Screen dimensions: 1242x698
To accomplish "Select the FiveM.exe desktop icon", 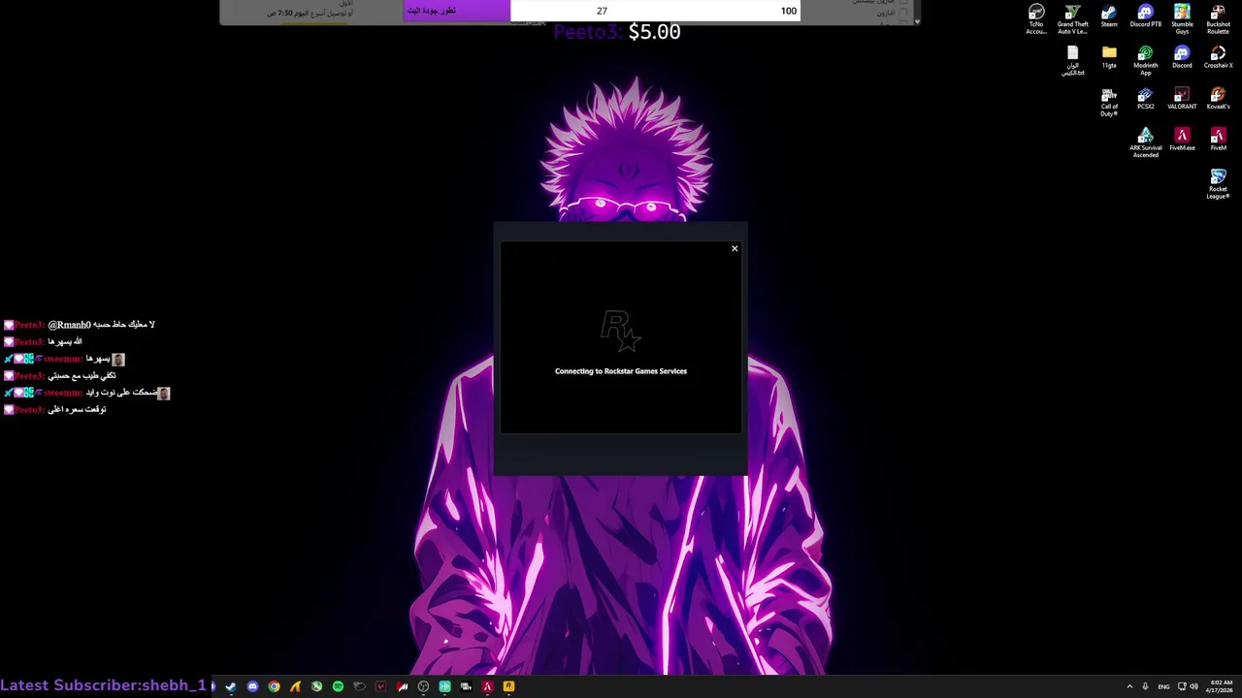I will (x=1182, y=140).
